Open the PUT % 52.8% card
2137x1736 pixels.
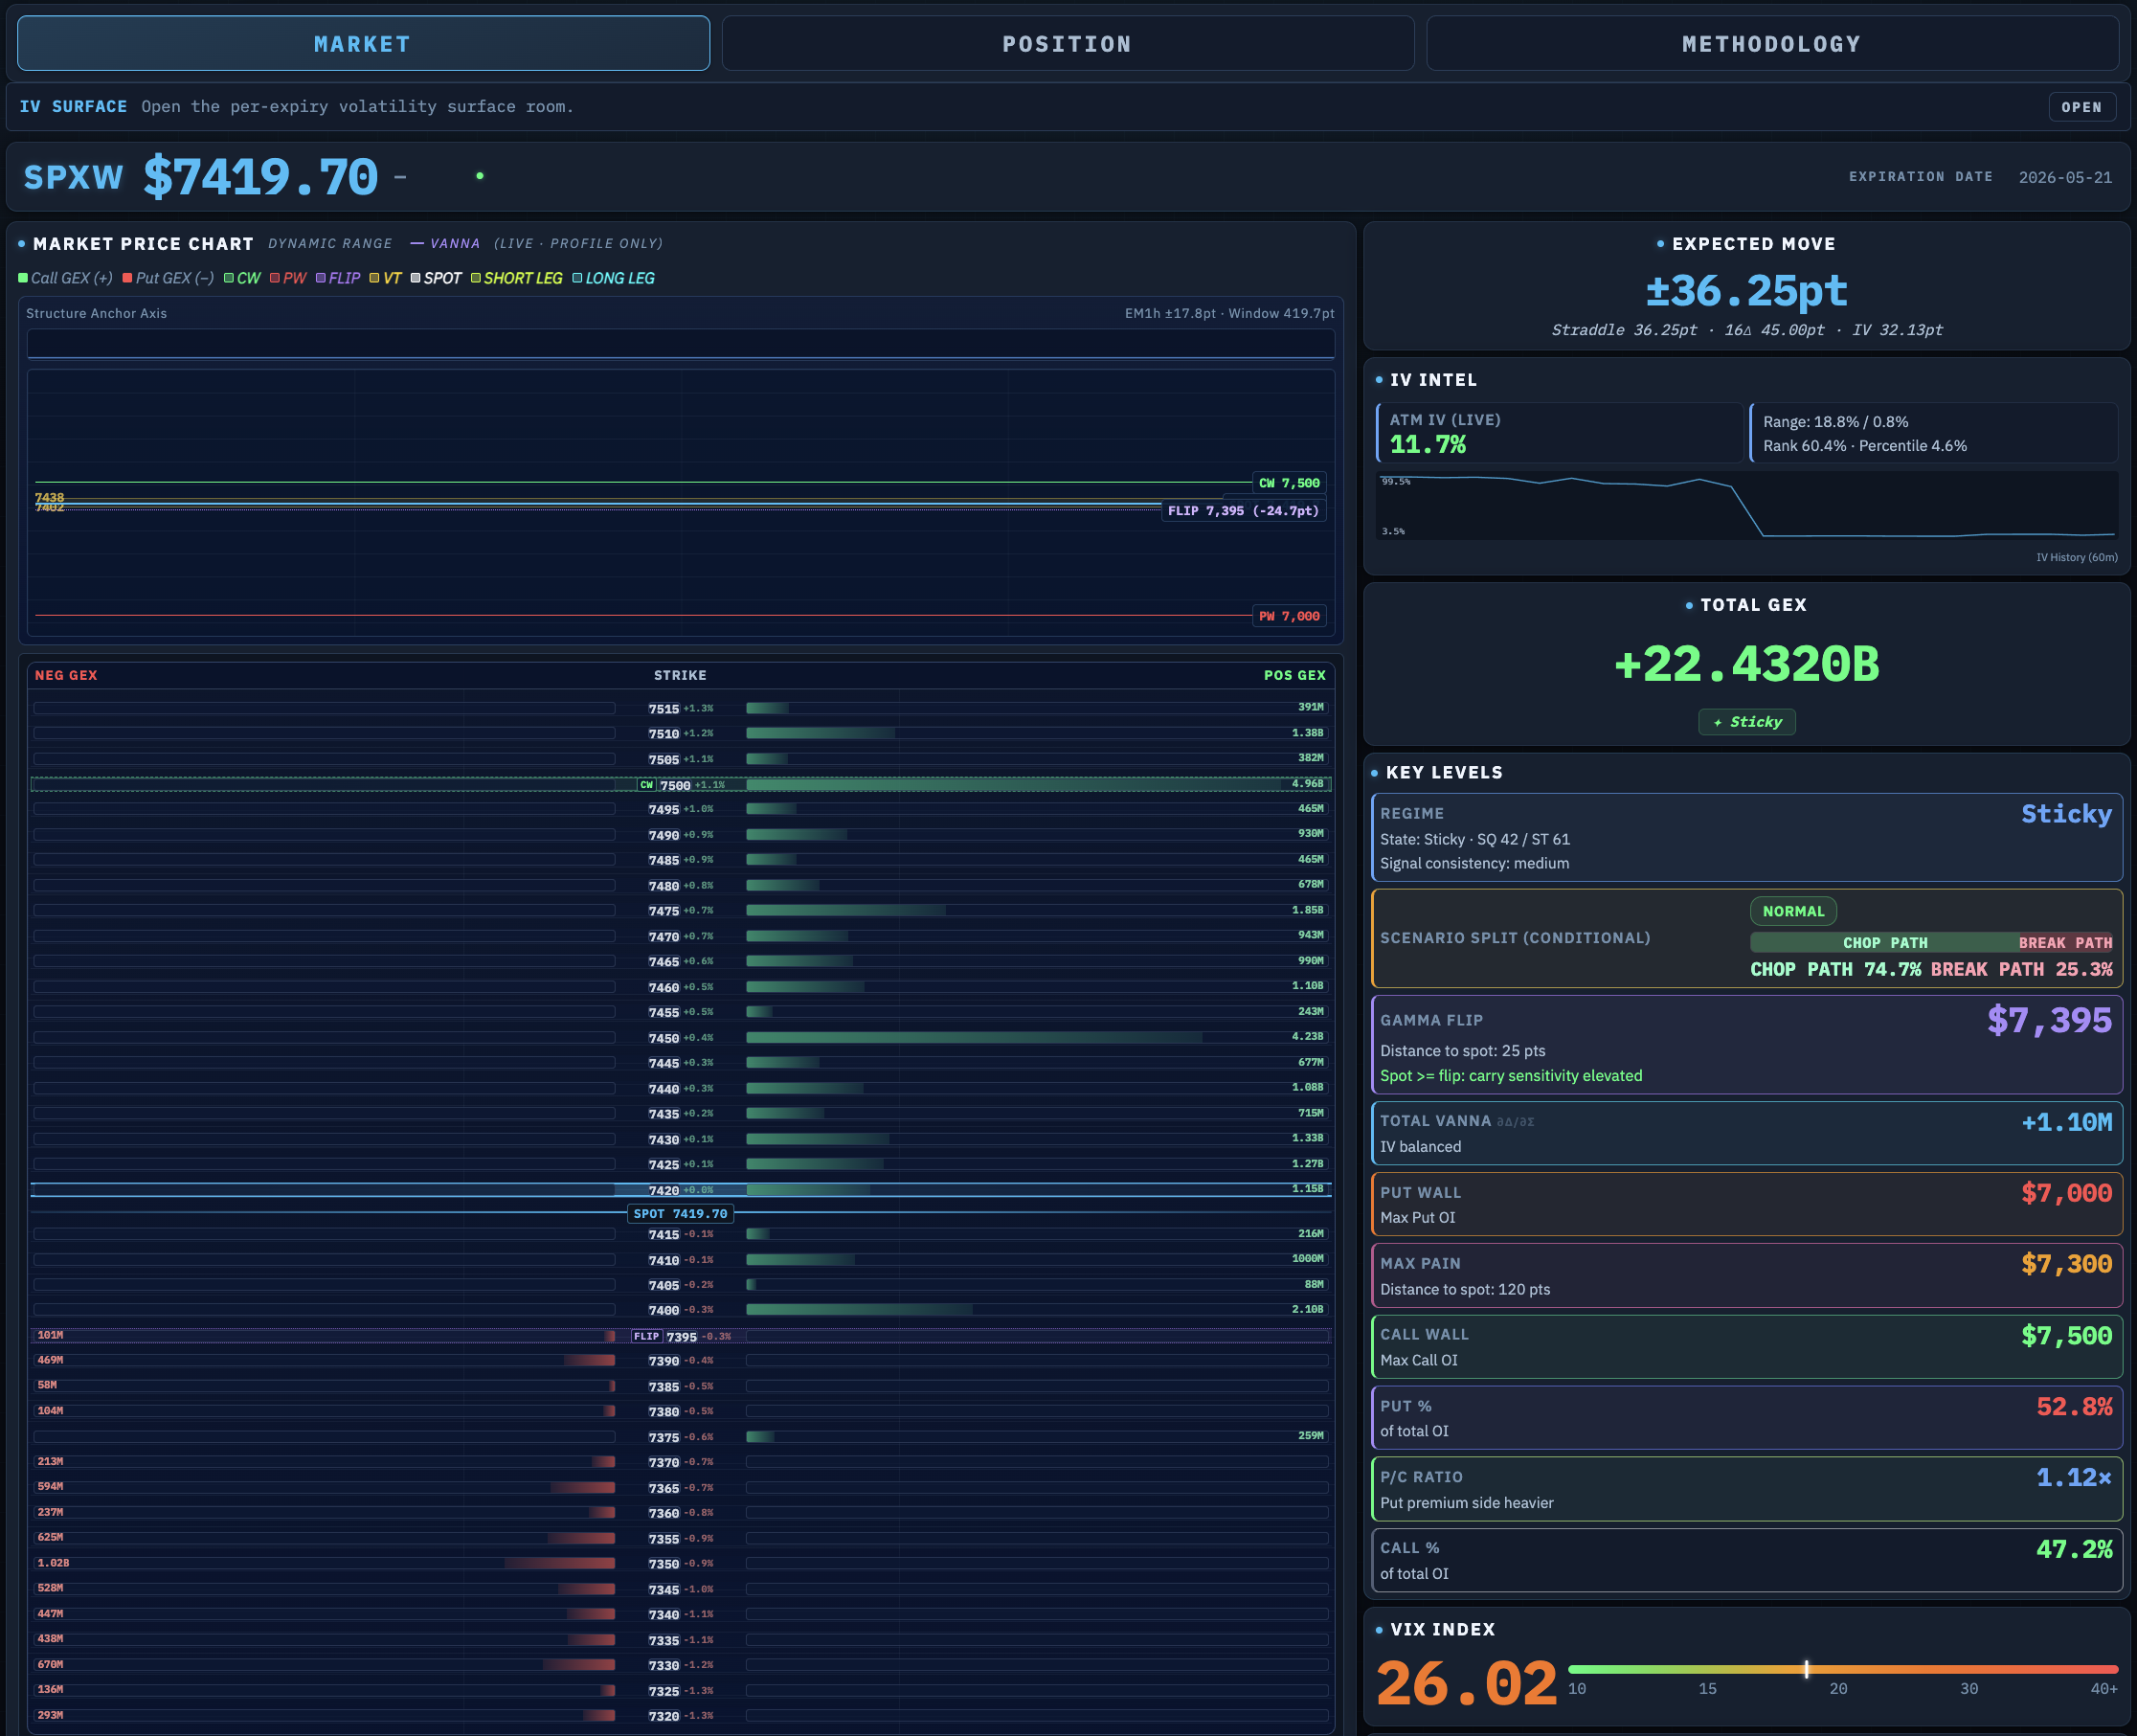click(1746, 1417)
